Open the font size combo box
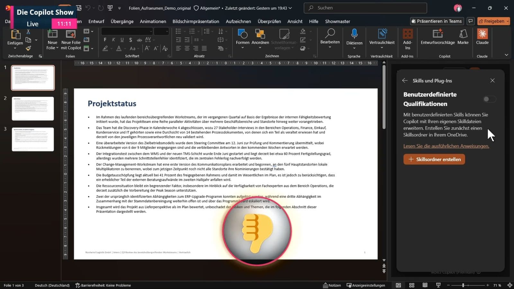 click(161, 31)
